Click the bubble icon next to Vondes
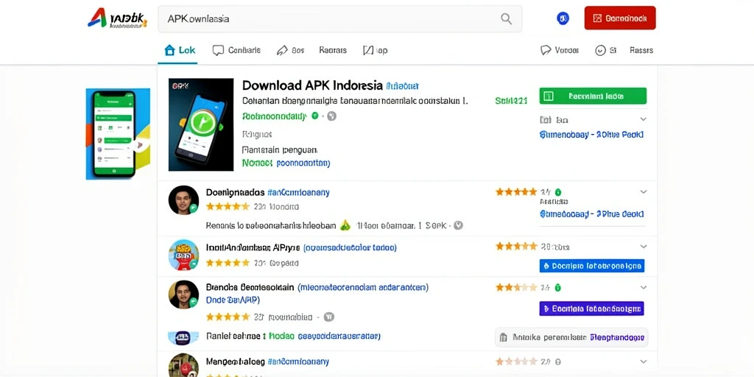 (546, 50)
